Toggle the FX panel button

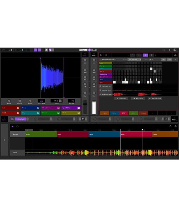(35, 50)
